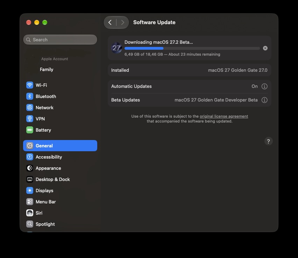The height and width of the screenshot is (258, 298).
Task: Click the Desktop & Dock icon
Action: click(x=30, y=180)
